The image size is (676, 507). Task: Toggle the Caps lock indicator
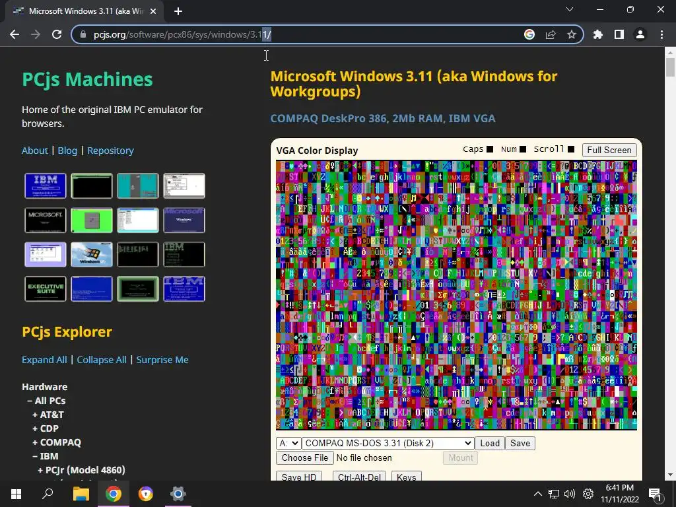[490, 149]
